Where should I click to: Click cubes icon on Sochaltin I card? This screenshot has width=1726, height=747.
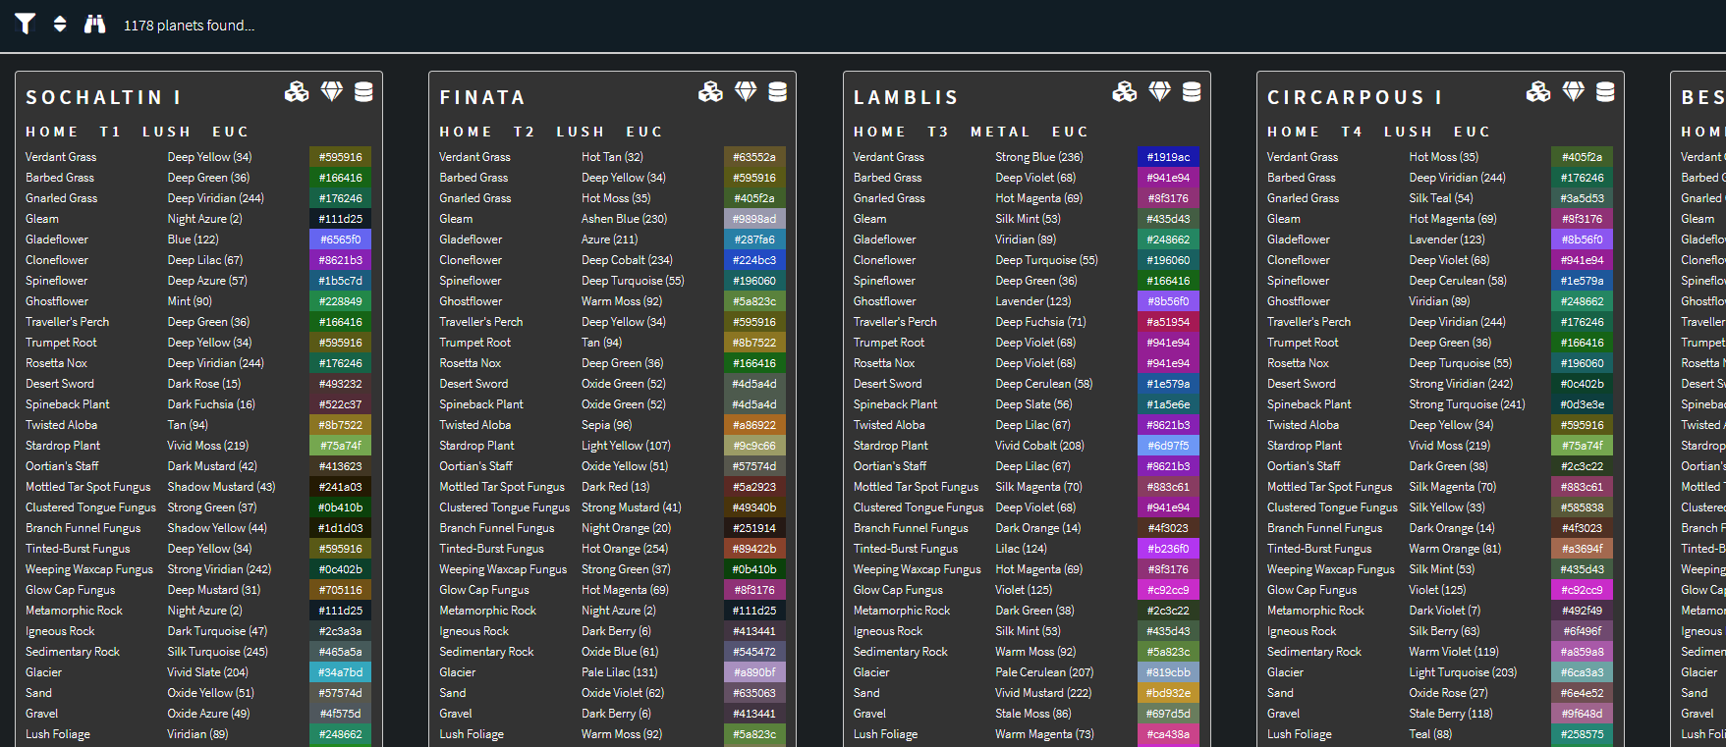coord(297,92)
